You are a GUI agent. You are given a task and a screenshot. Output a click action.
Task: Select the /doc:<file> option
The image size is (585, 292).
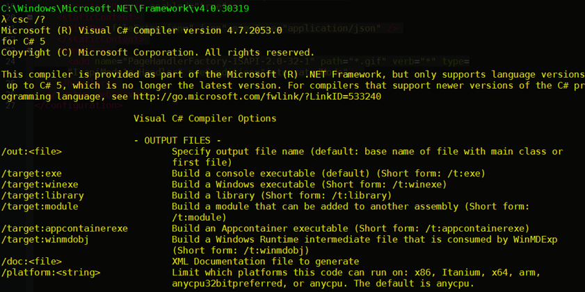click(x=32, y=261)
